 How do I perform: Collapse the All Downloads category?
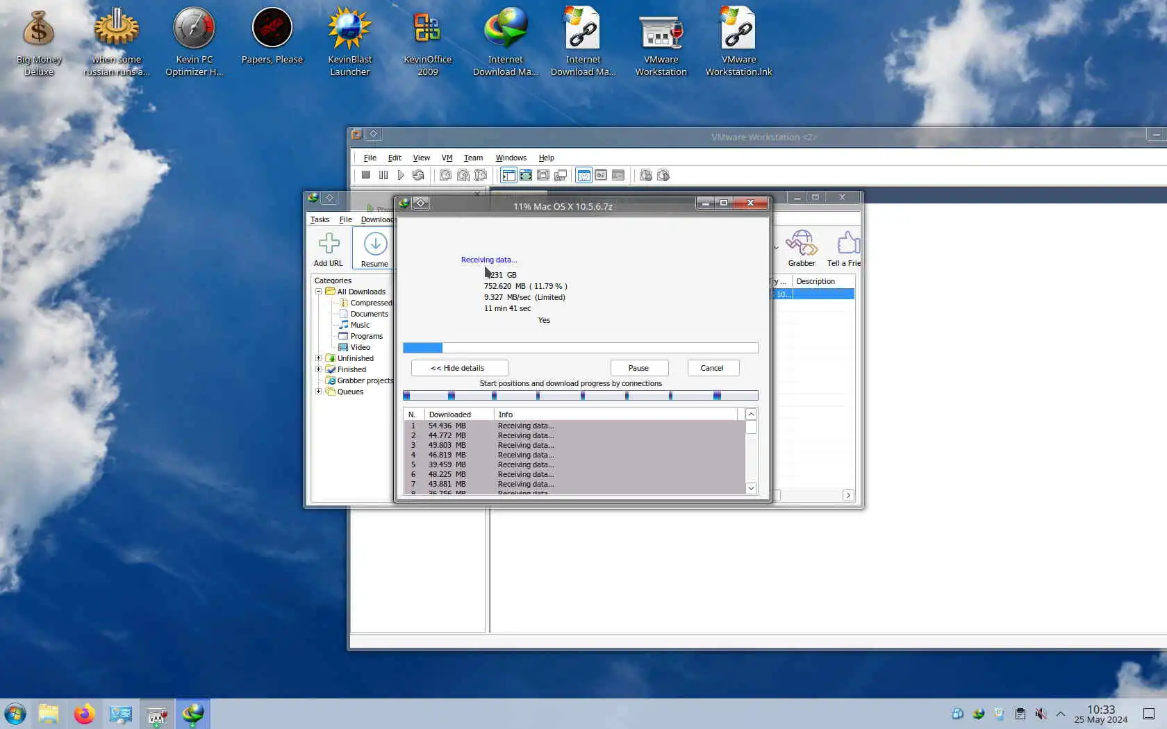tap(319, 292)
